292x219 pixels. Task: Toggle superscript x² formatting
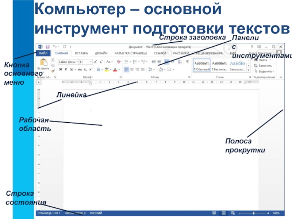point(91,69)
